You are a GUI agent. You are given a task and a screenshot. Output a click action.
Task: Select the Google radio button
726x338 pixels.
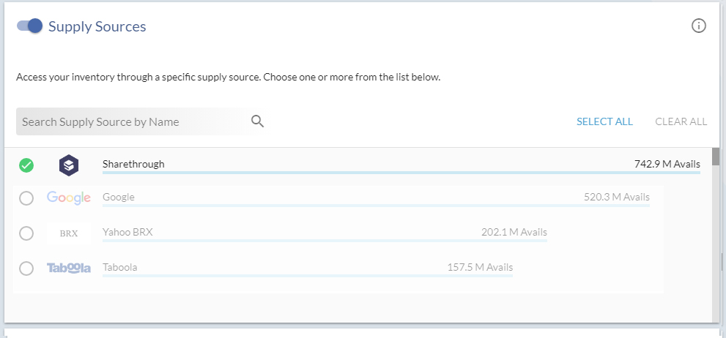pos(26,198)
